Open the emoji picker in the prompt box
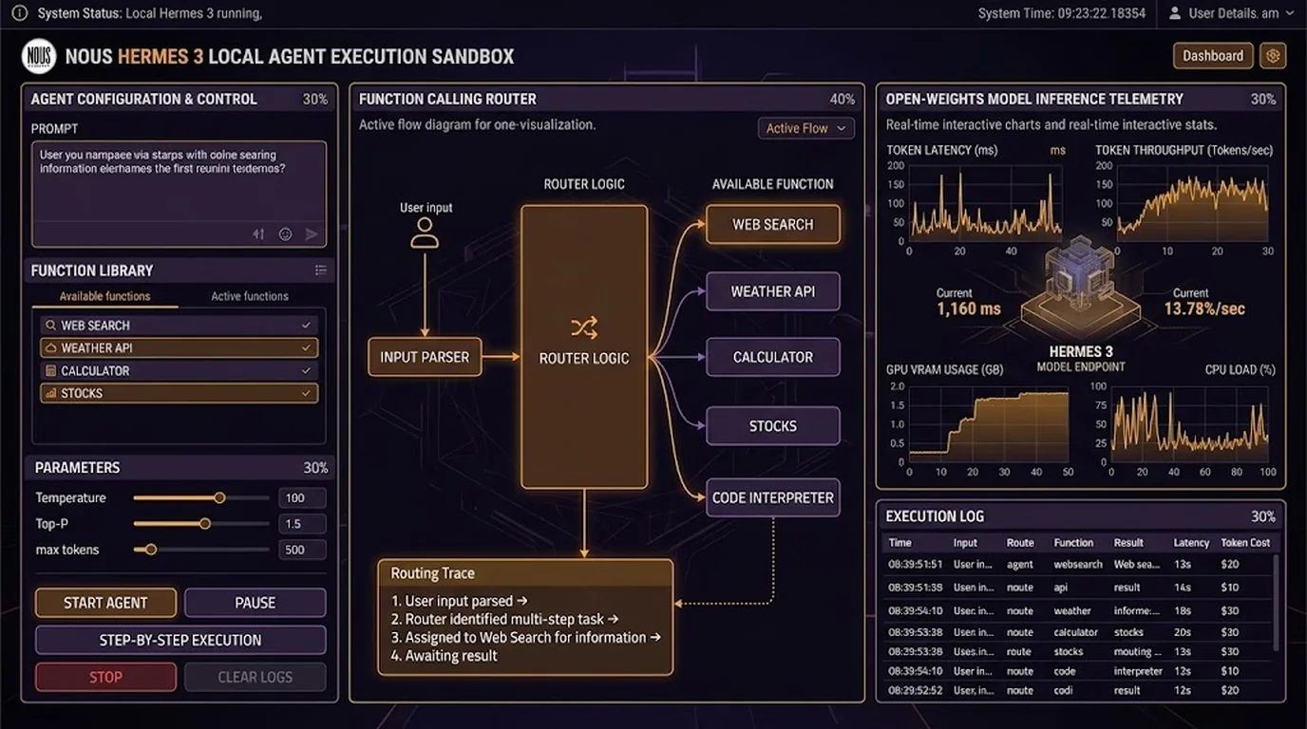Viewport: 1307px width, 729px height. pyautogui.click(x=285, y=234)
